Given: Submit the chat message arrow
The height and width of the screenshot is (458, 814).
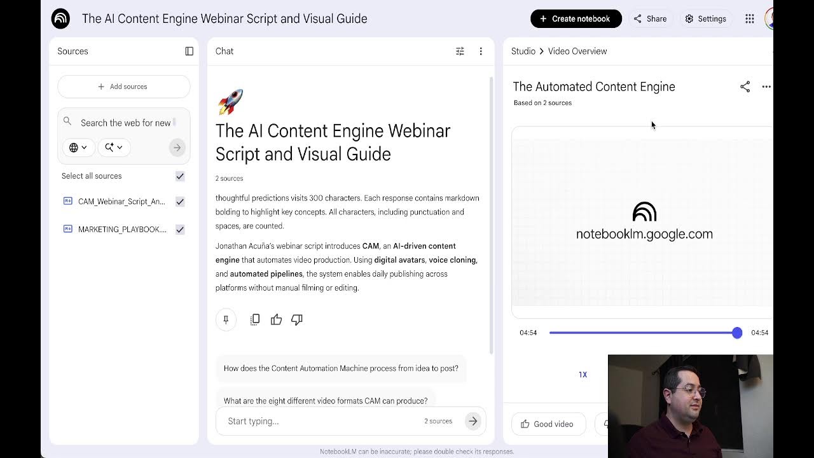Looking at the screenshot, I should tap(473, 421).
